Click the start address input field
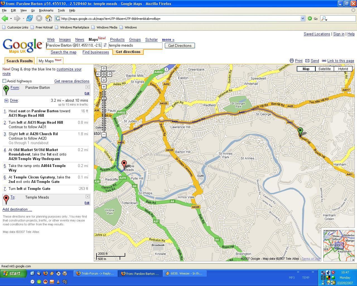357x286 pixels. (x=74, y=45)
